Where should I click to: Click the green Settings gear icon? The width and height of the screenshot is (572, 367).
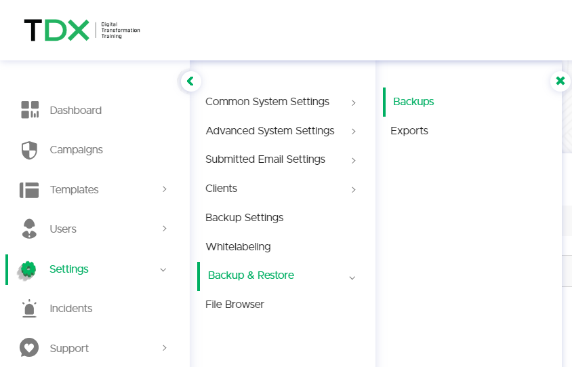tap(28, 270)
